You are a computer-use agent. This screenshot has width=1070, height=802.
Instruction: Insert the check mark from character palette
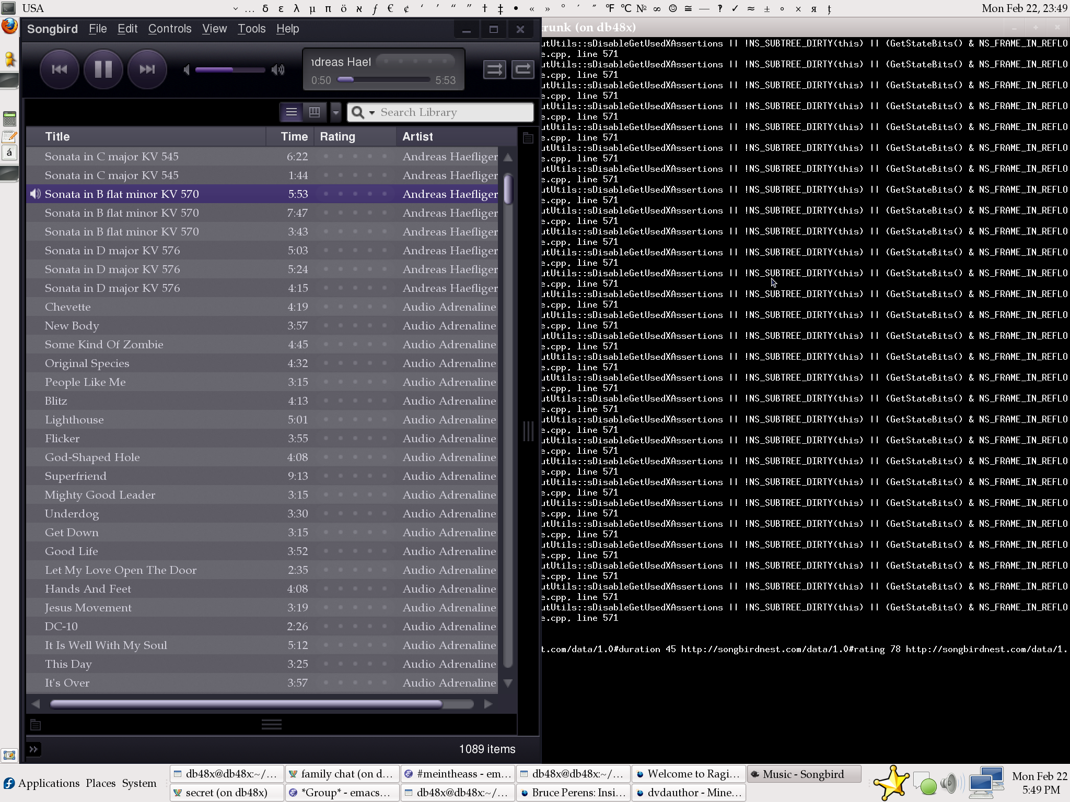pyautogui.click(x=735, y=8)
